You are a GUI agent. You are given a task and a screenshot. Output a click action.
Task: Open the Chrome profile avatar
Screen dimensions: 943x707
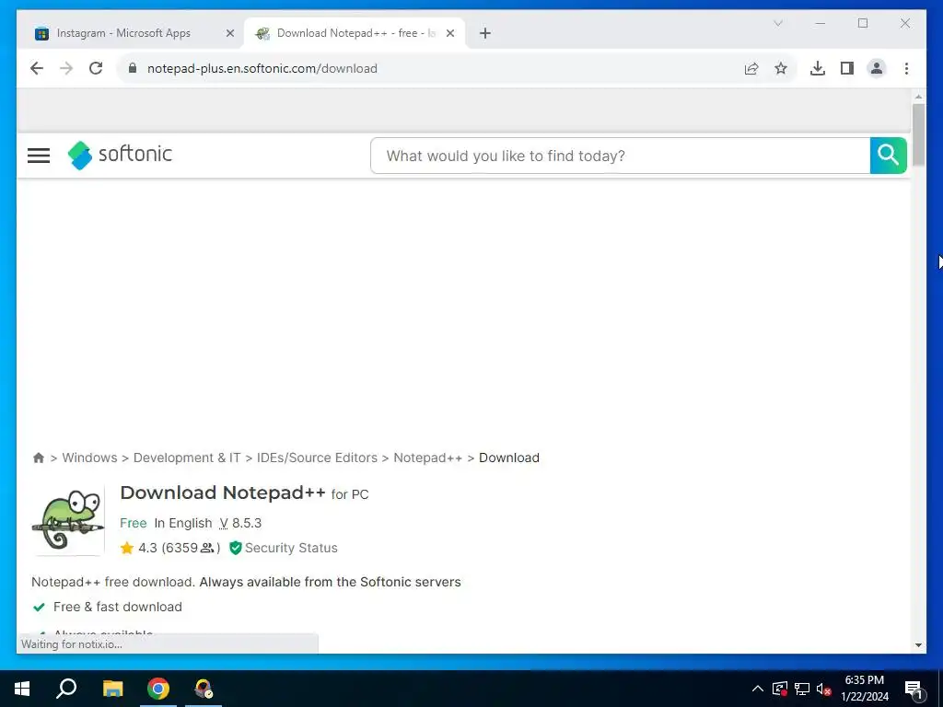point(877,68)
